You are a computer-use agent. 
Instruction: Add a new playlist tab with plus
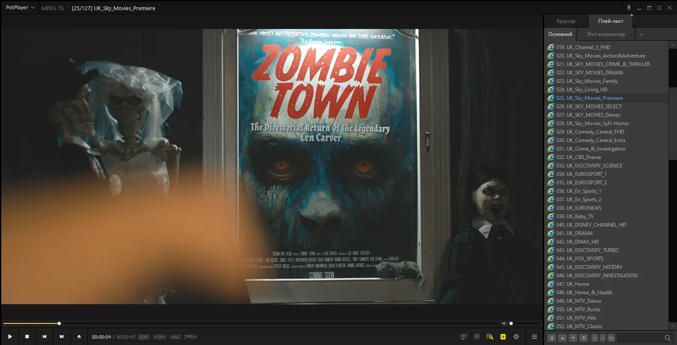point(641,34)
